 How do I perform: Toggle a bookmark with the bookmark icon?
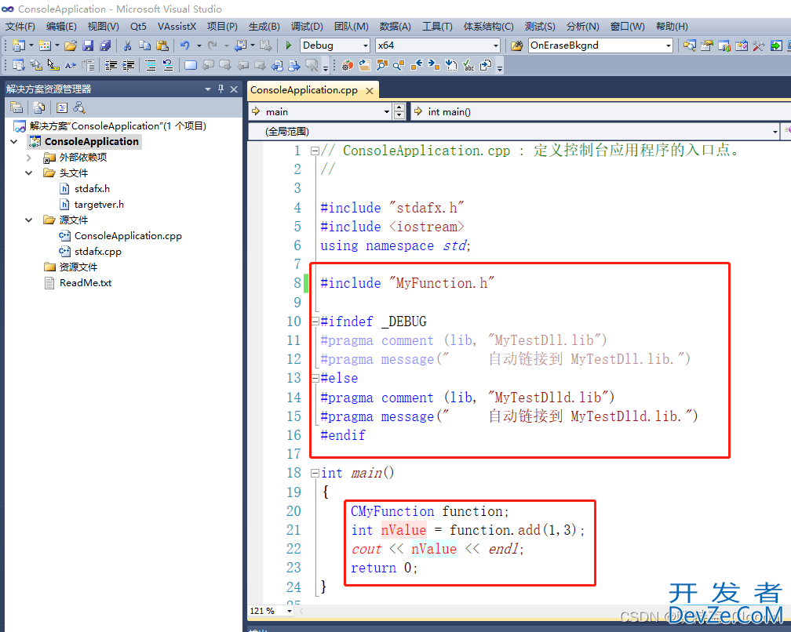[x=190, y=65]
